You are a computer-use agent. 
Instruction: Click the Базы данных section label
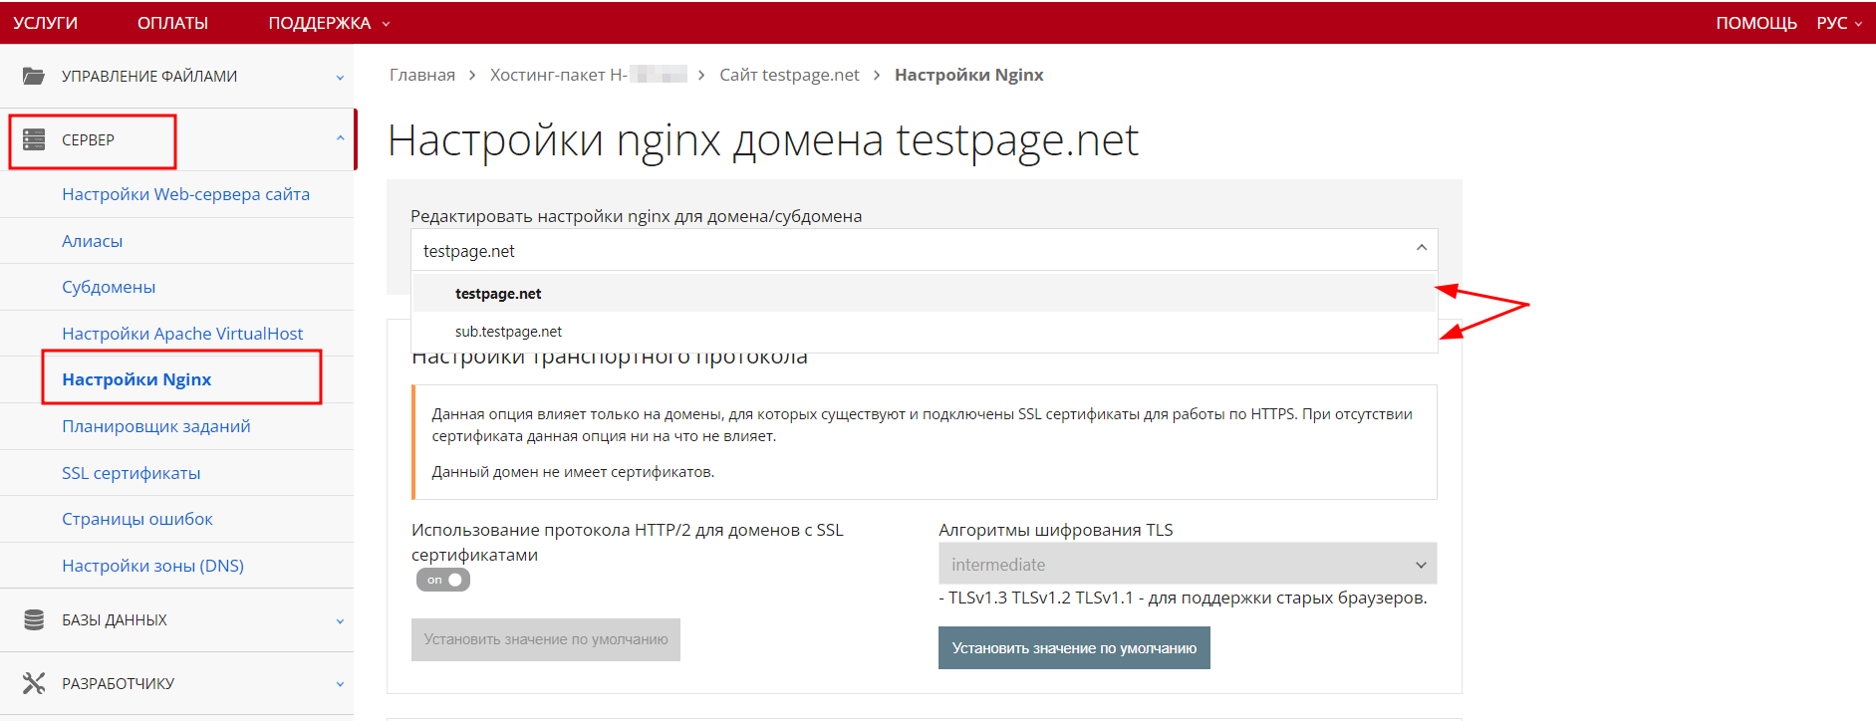(115, 620)
